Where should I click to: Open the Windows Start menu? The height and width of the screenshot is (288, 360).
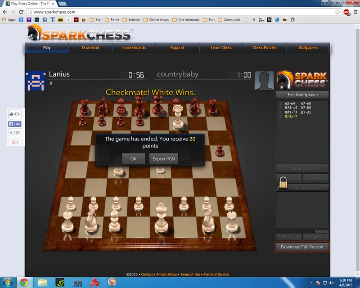click(7, 283)
